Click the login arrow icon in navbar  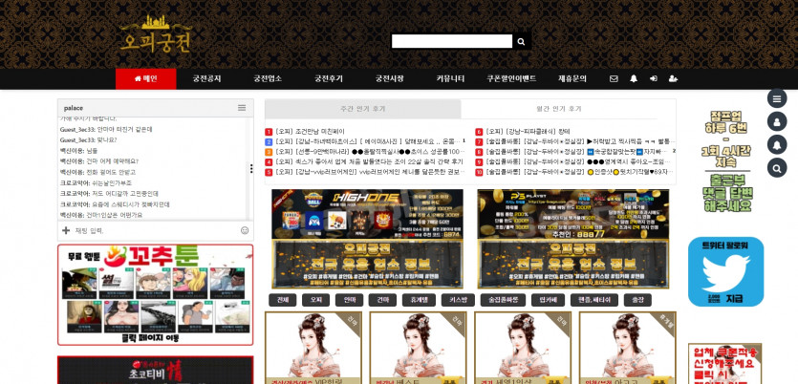pos(653,79)
